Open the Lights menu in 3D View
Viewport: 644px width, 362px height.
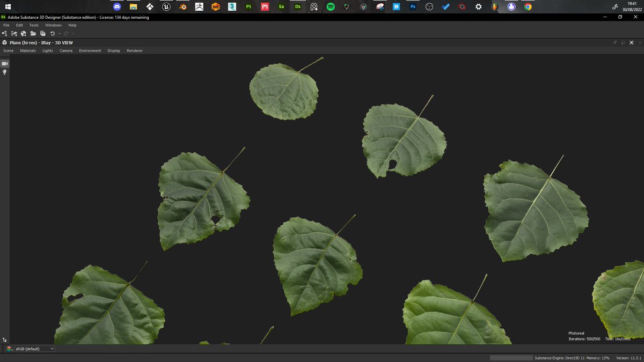click(x=48, y=50)
